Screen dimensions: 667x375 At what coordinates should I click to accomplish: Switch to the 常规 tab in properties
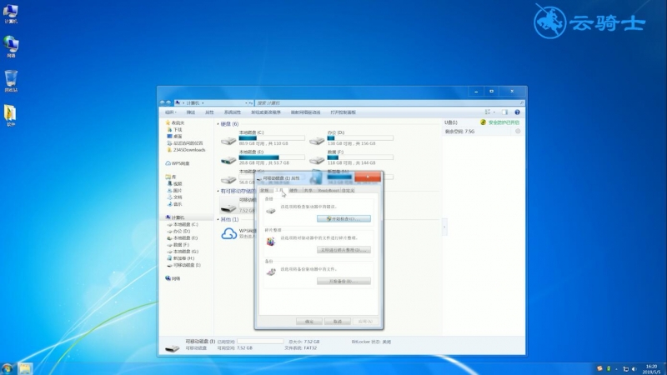(264, 191)
